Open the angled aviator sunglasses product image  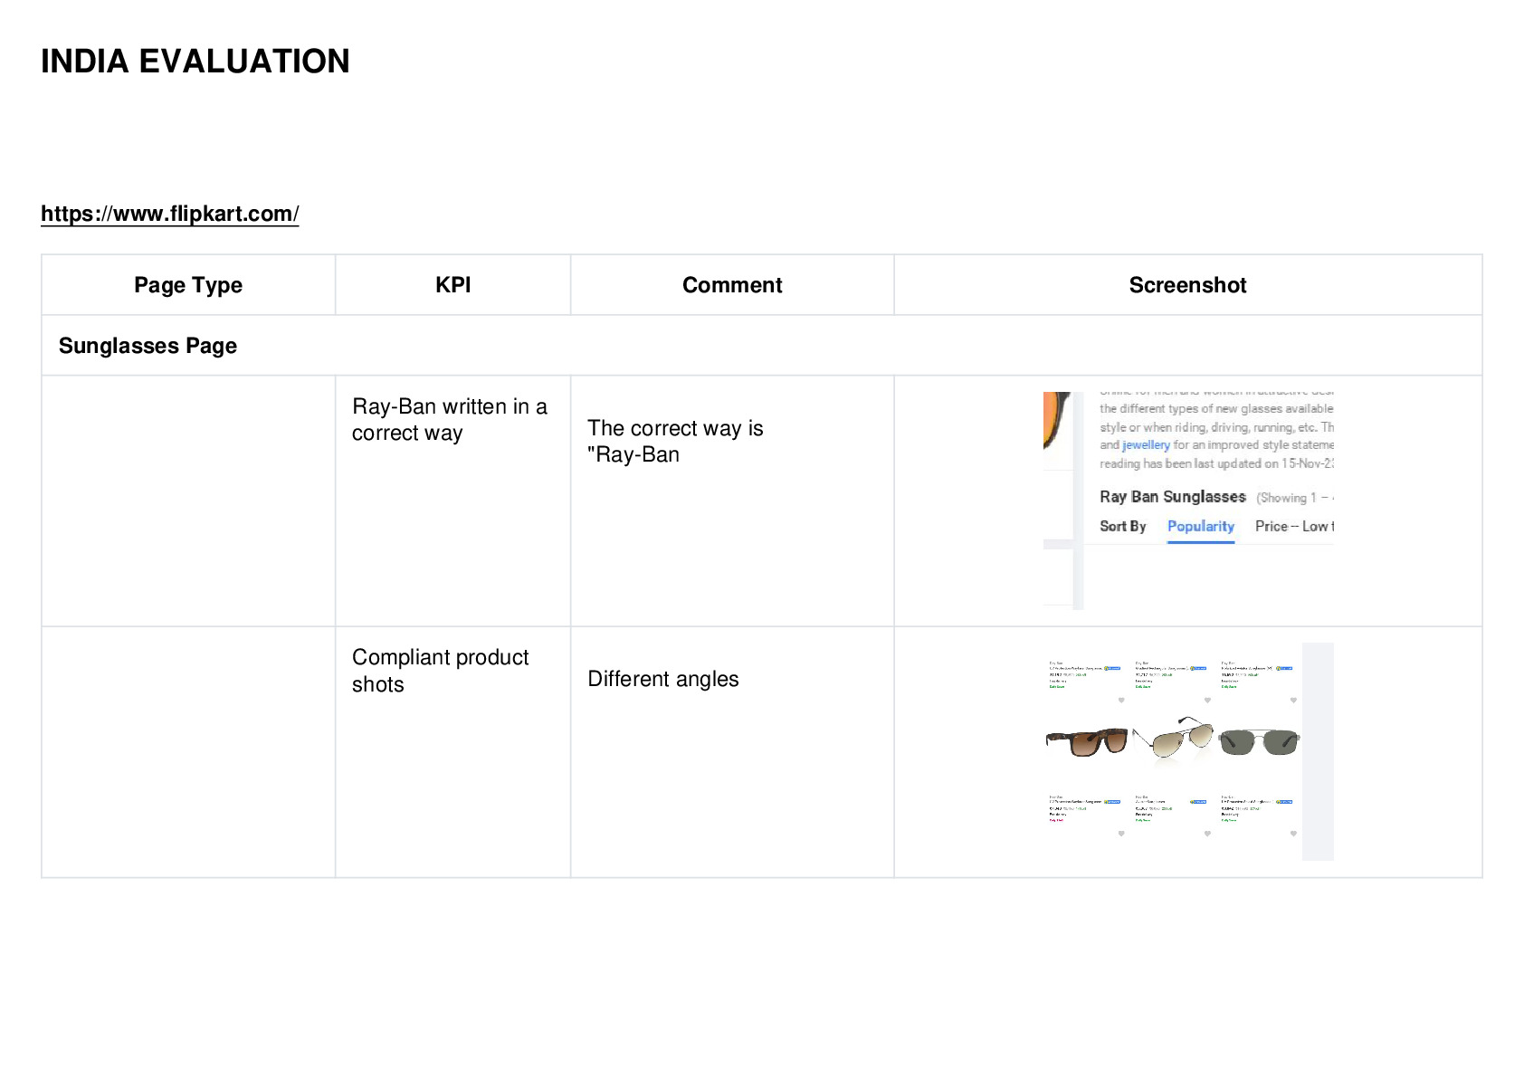pos(1174,739)
